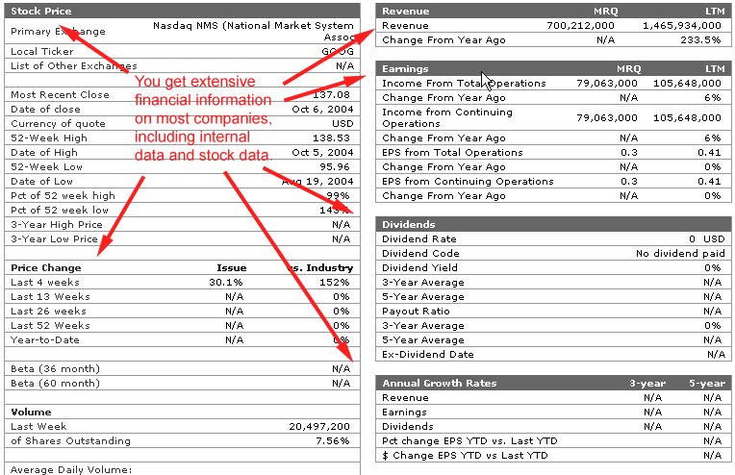Image resolution: width=735 pixels, height=475 pixels.
Task: Click the Stock Price section header
Action: (x=40, y=11)
